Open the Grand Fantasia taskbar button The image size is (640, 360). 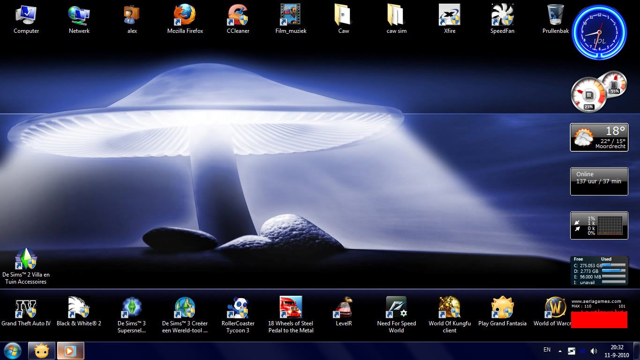[42, 351]
